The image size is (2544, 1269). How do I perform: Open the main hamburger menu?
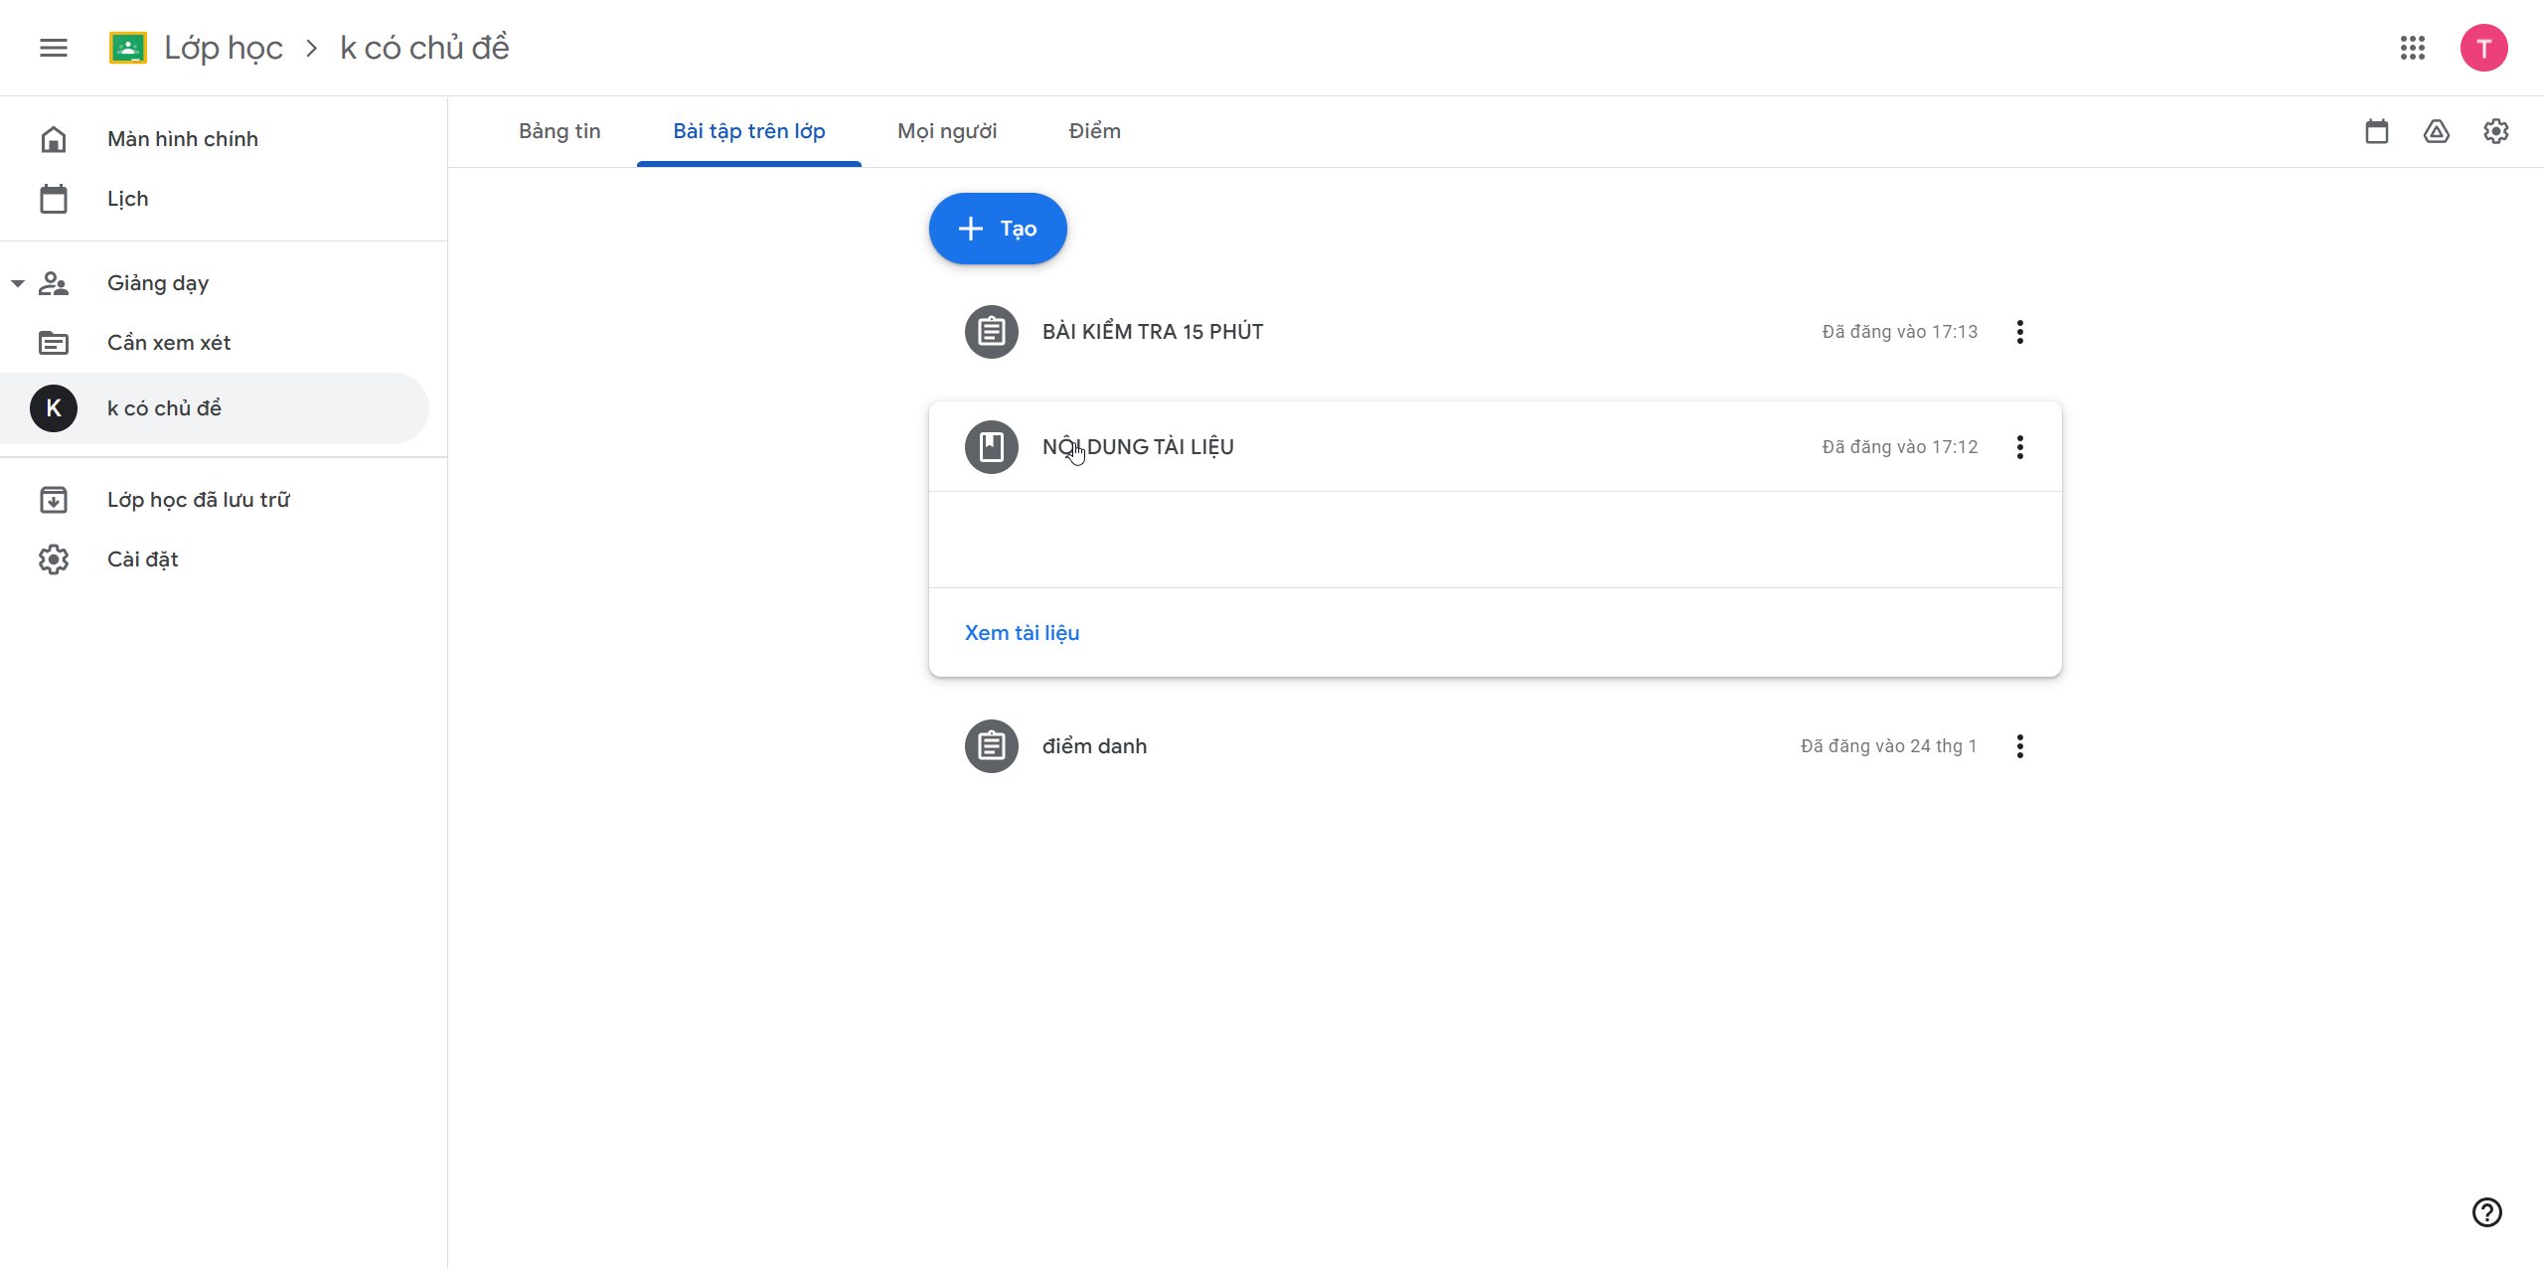tap(54, 48)
